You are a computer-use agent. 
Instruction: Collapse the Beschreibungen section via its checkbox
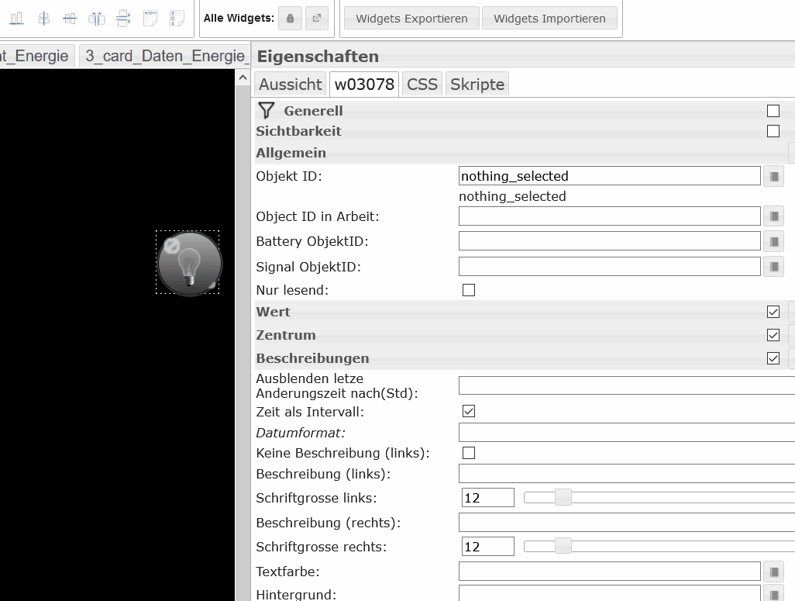point(773,358)
